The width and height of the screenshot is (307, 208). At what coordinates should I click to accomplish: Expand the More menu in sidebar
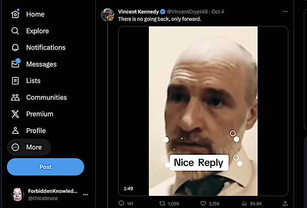(x=29, y=147)
